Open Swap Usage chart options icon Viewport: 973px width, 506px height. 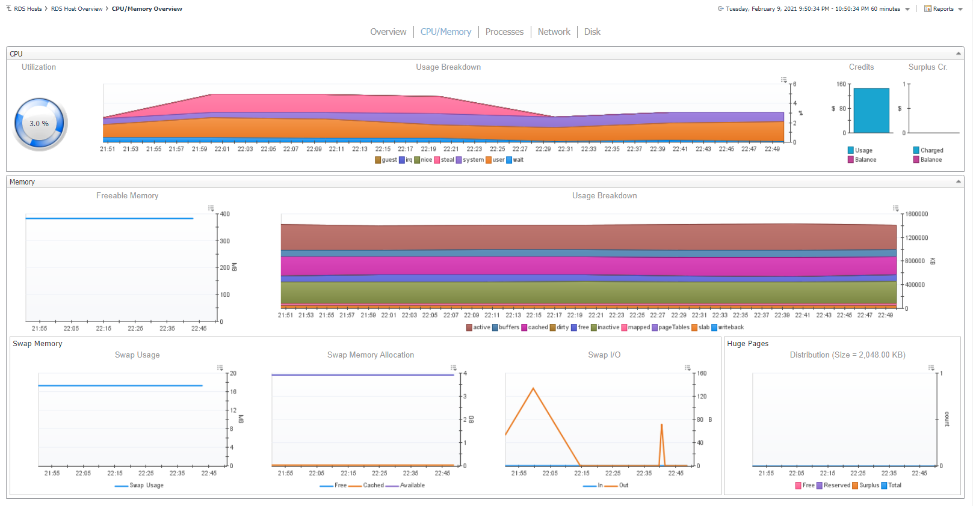coord(220,367)
